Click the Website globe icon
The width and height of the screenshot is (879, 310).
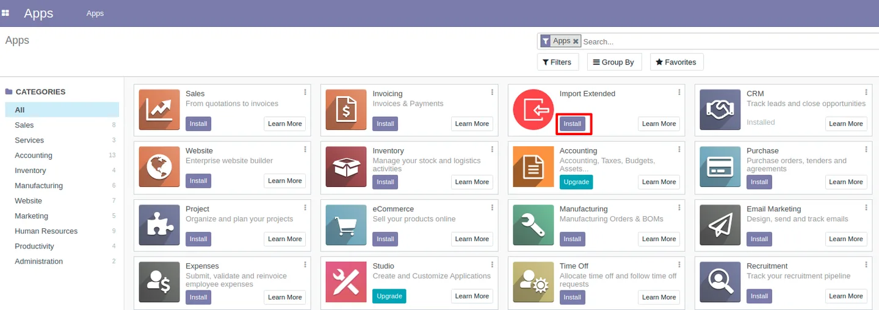click(159, 167)
